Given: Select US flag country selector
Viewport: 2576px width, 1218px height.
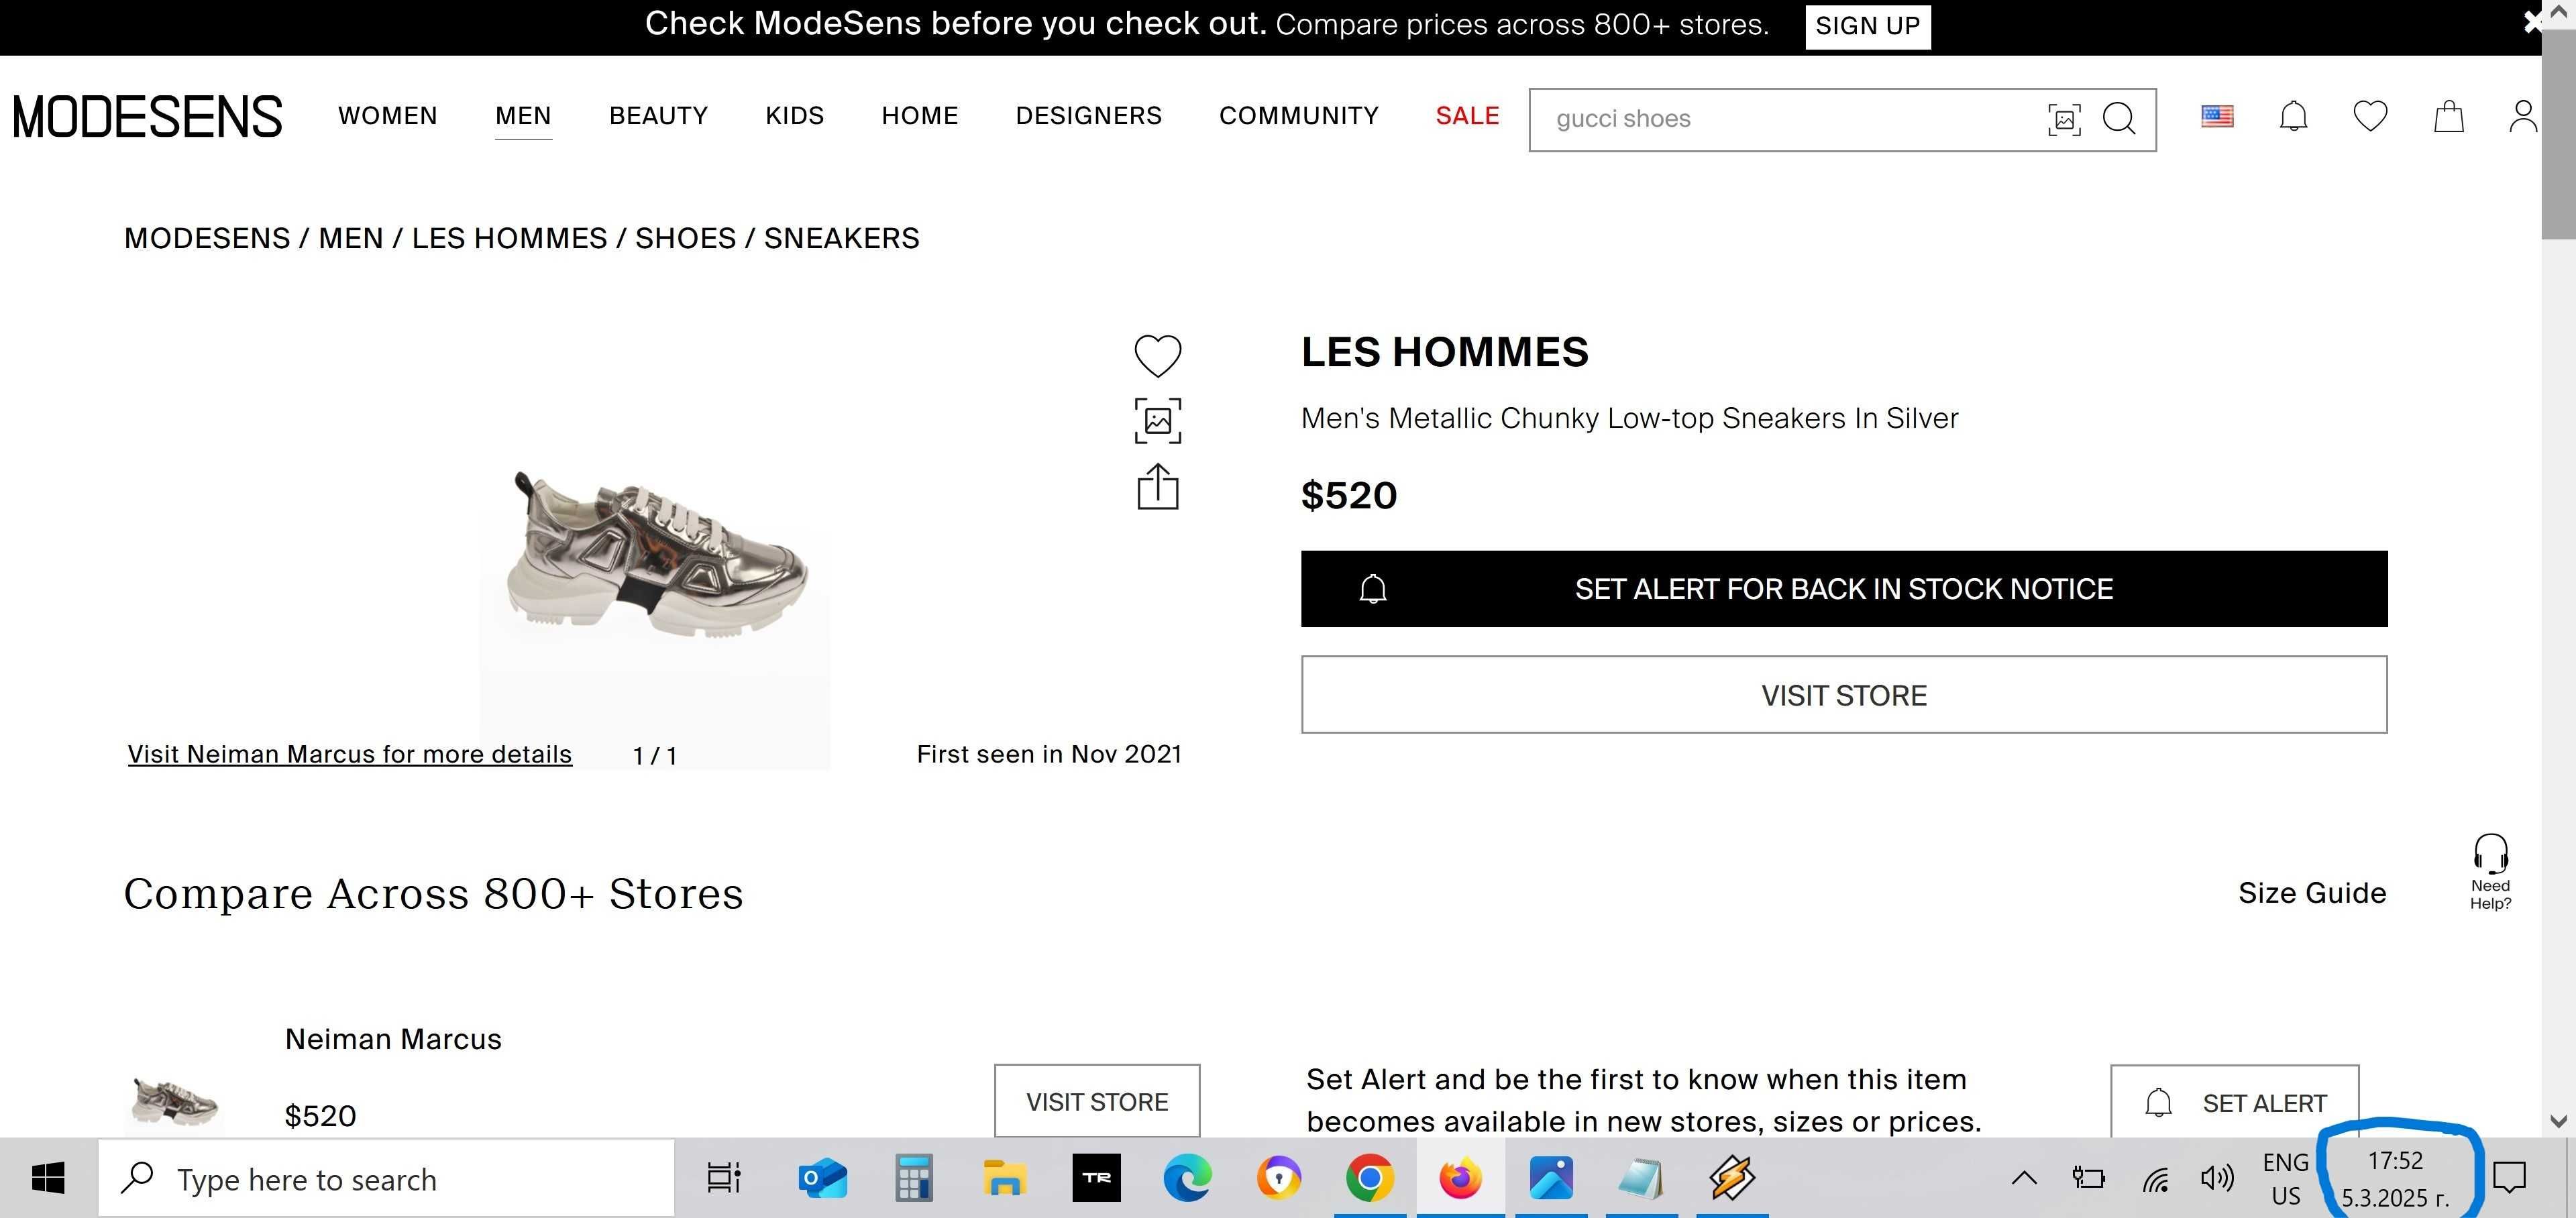Looking at the screenshot, I should tap(2217, 117).
